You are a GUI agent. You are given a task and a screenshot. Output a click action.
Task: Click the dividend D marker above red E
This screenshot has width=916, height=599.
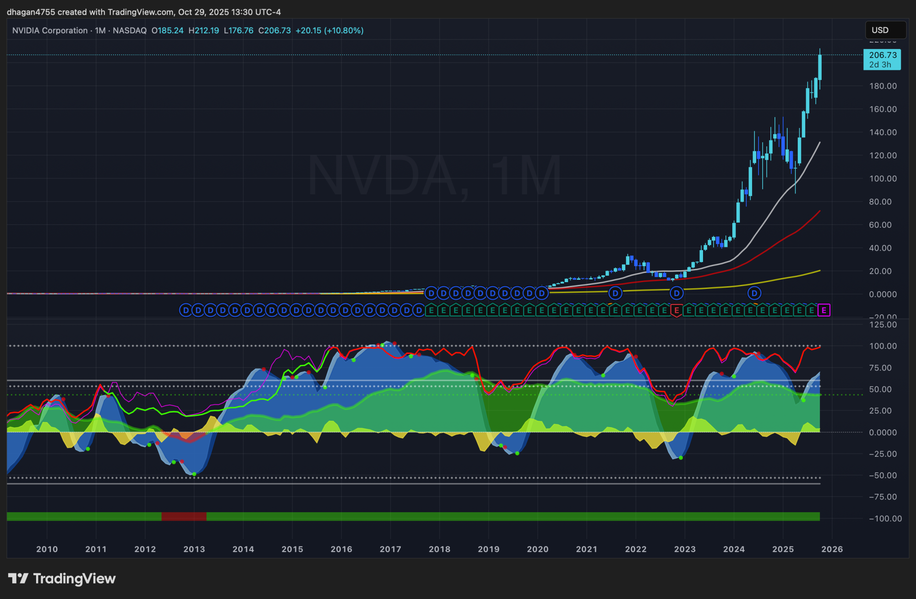pos(676,293)
